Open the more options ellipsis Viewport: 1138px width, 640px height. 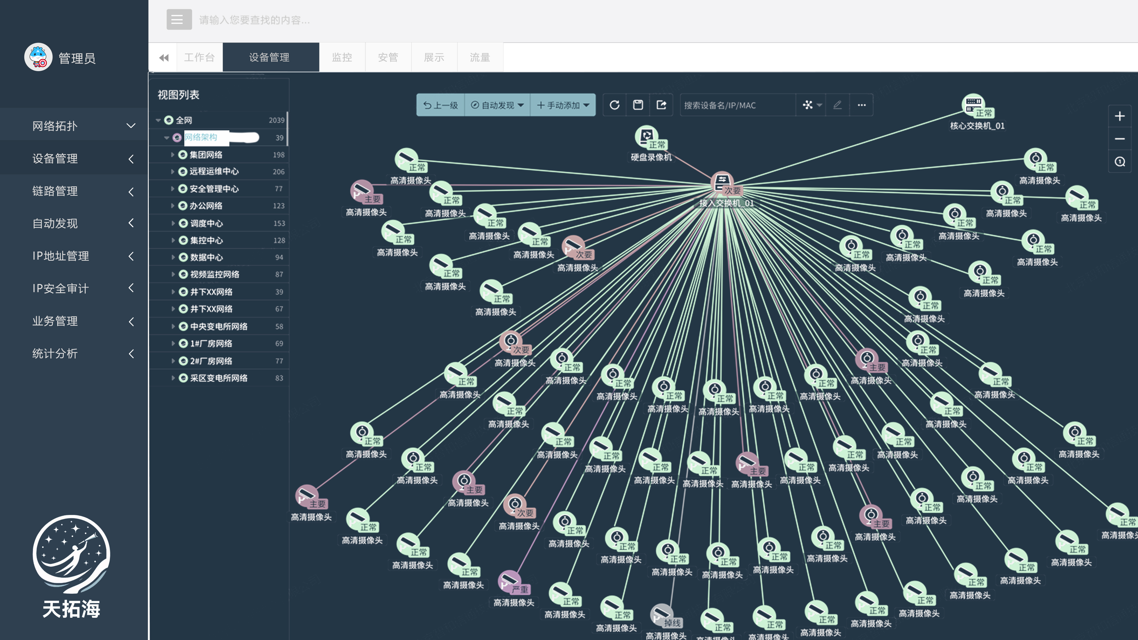[862, 105]
